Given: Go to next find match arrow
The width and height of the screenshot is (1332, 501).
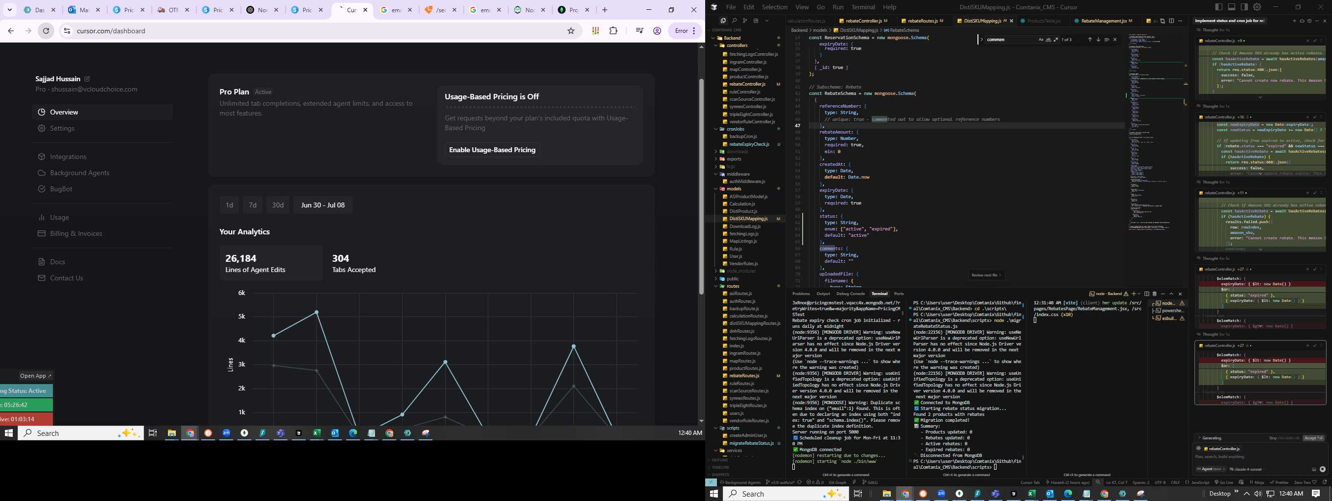Looking at the screenshot, I should tap(1098, 40).
